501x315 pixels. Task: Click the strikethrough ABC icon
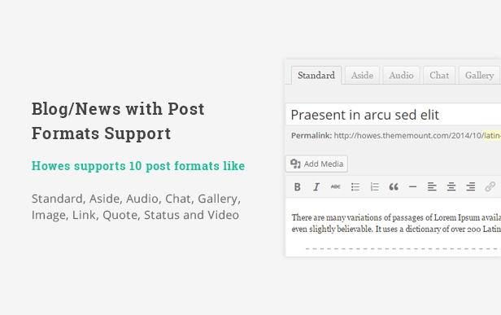pos(335,186)
